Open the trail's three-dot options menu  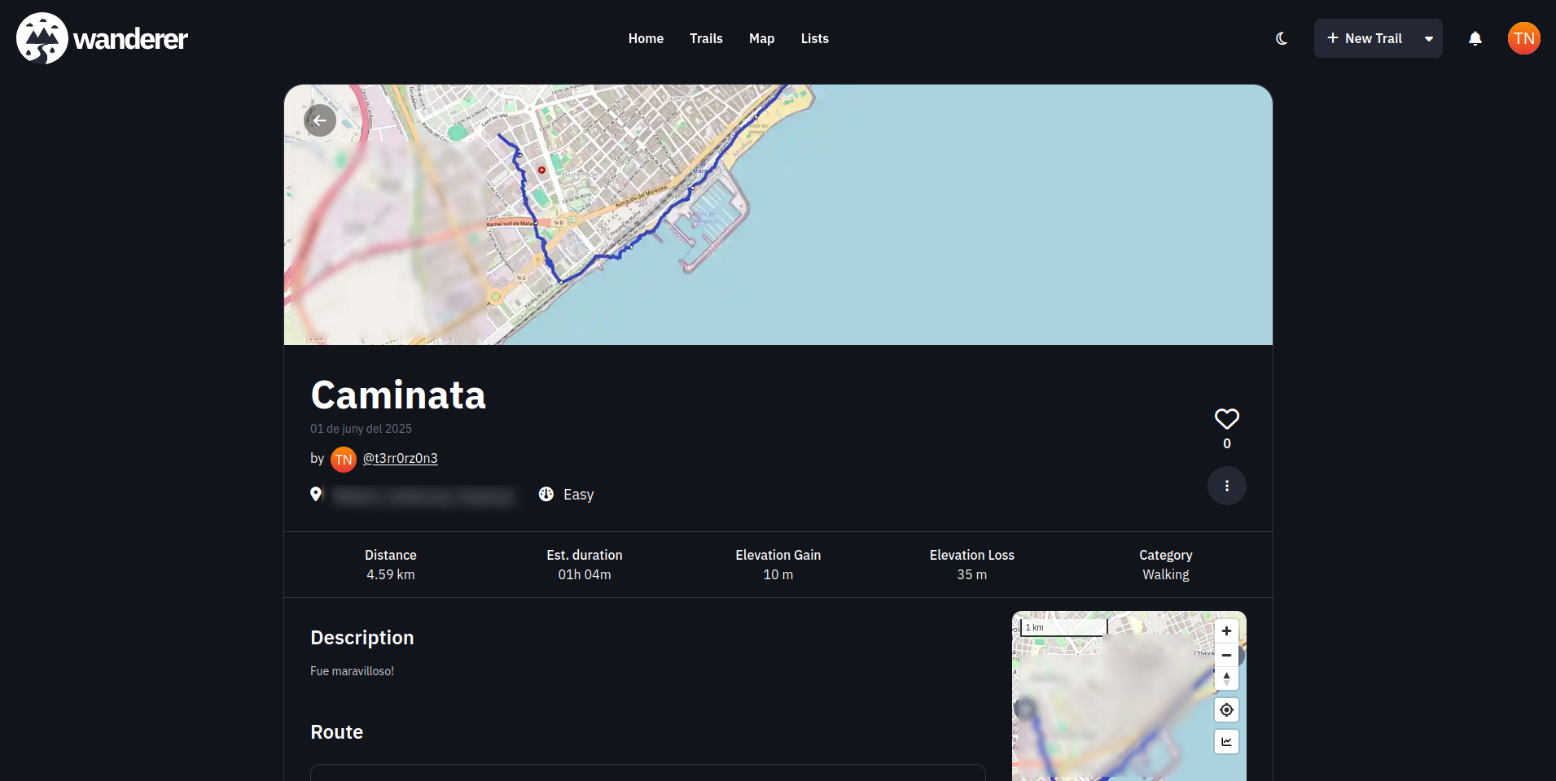pos(1226,486)
